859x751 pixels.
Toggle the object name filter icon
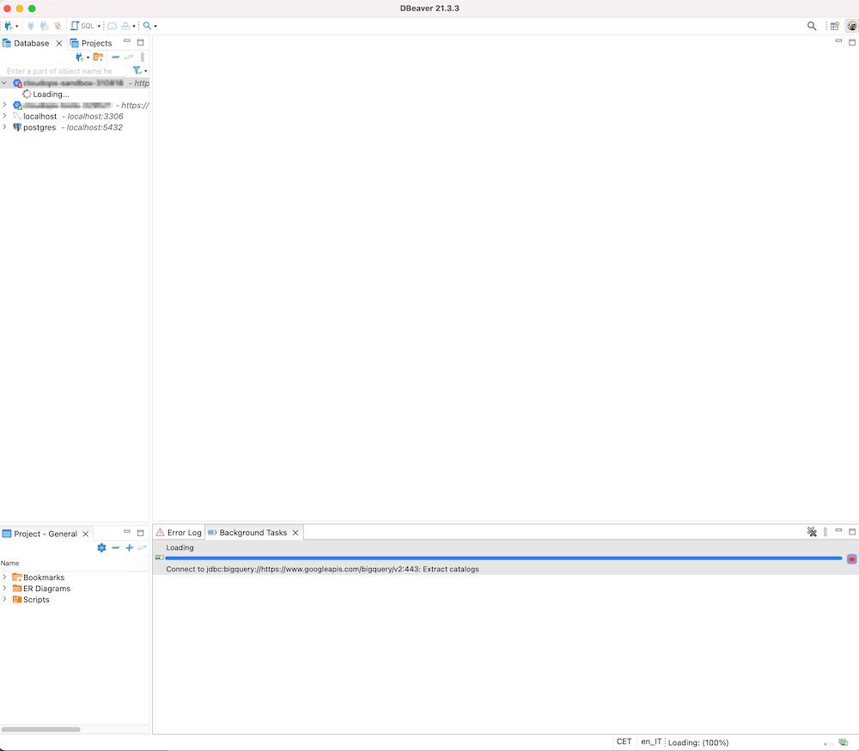(x=138, y=70)
